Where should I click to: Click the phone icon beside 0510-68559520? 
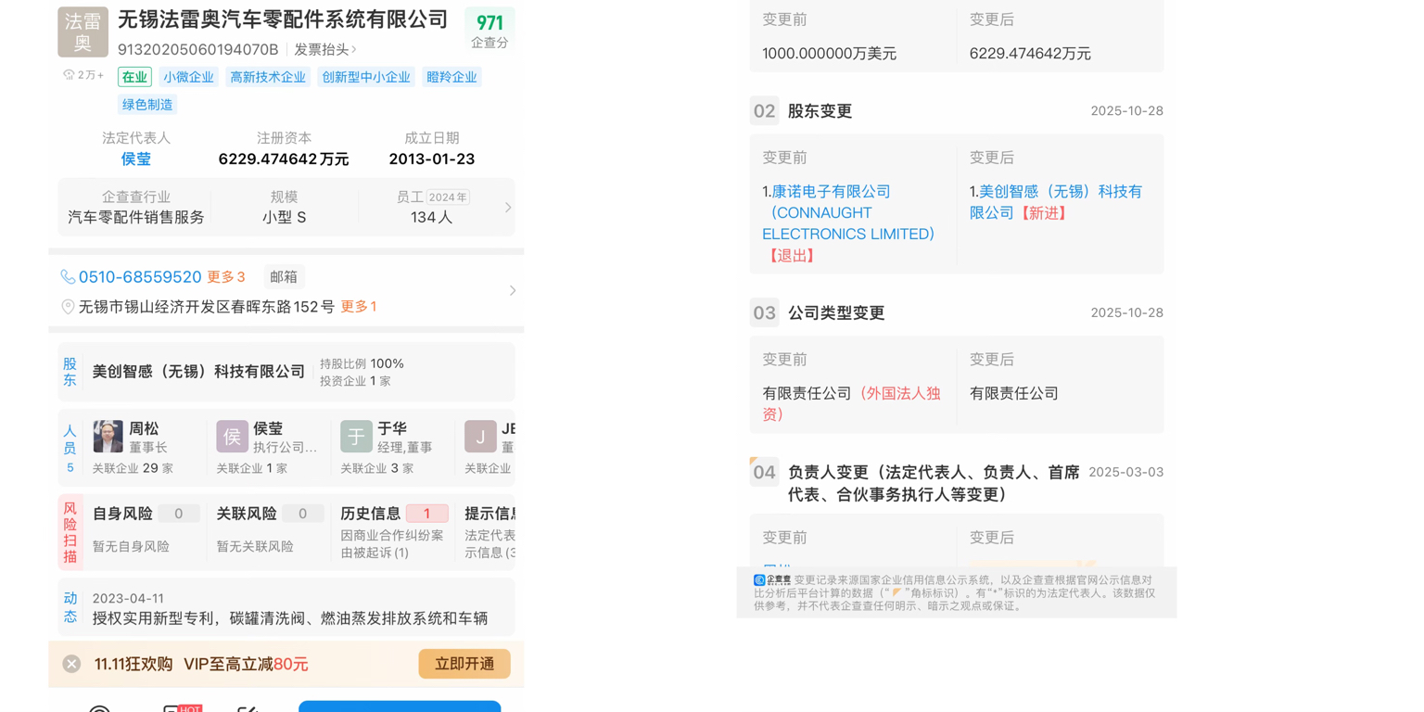[68, 277]
